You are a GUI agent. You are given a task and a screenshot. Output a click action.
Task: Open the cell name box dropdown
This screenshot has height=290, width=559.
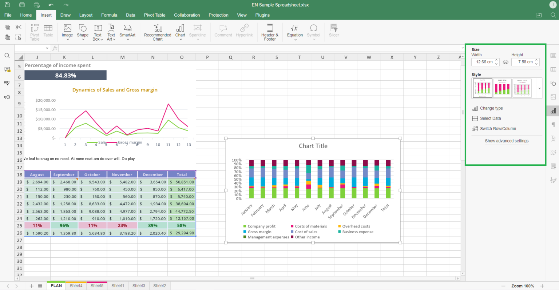tap(47, 48)
